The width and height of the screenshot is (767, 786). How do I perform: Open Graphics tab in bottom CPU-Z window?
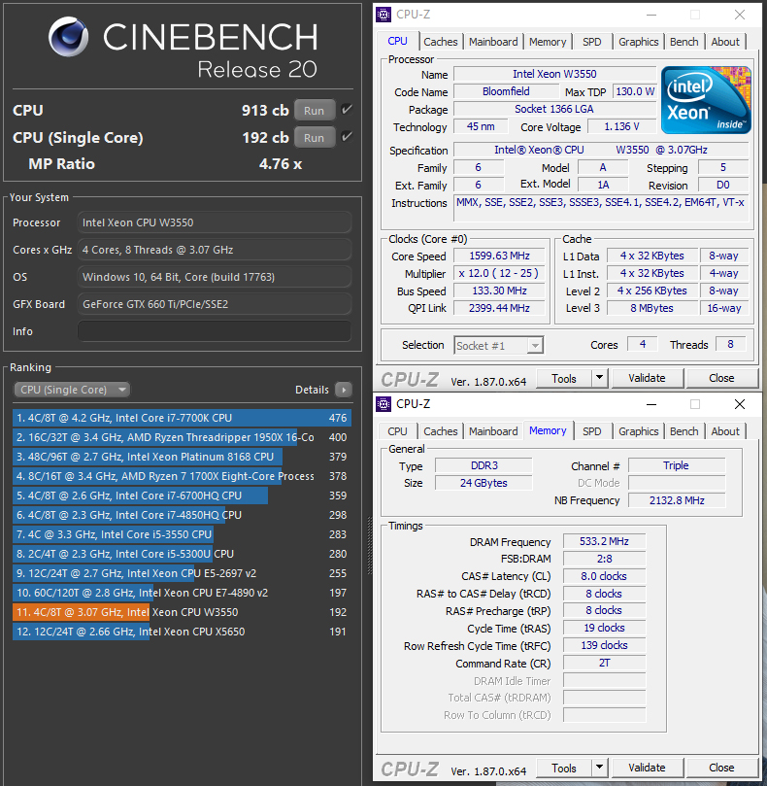point(638,431)
